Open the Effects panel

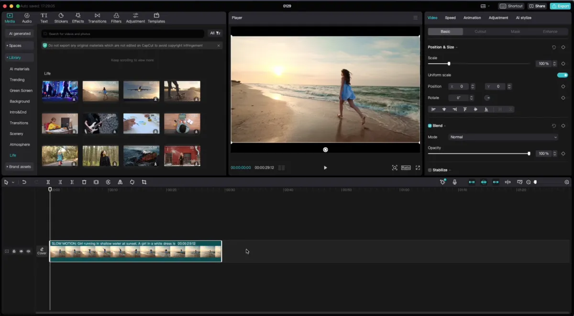click(x=78, y=18)
